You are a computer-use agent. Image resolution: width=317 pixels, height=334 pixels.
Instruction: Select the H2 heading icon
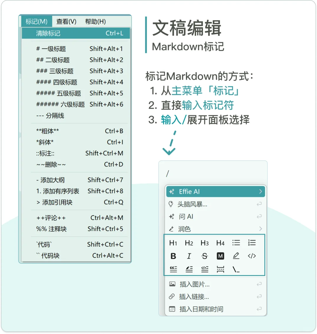[x=189, y=243]
